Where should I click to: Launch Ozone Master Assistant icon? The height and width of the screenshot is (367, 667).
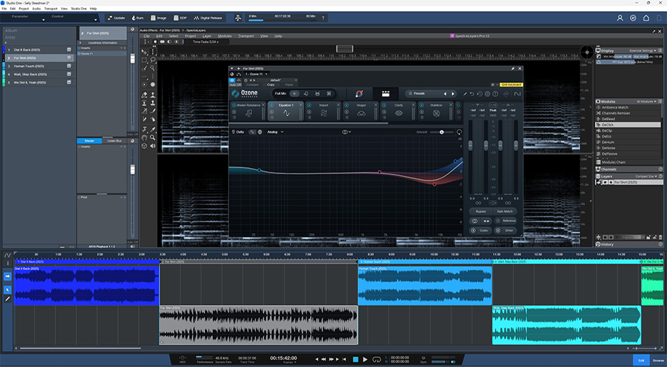tap(359, 94)
